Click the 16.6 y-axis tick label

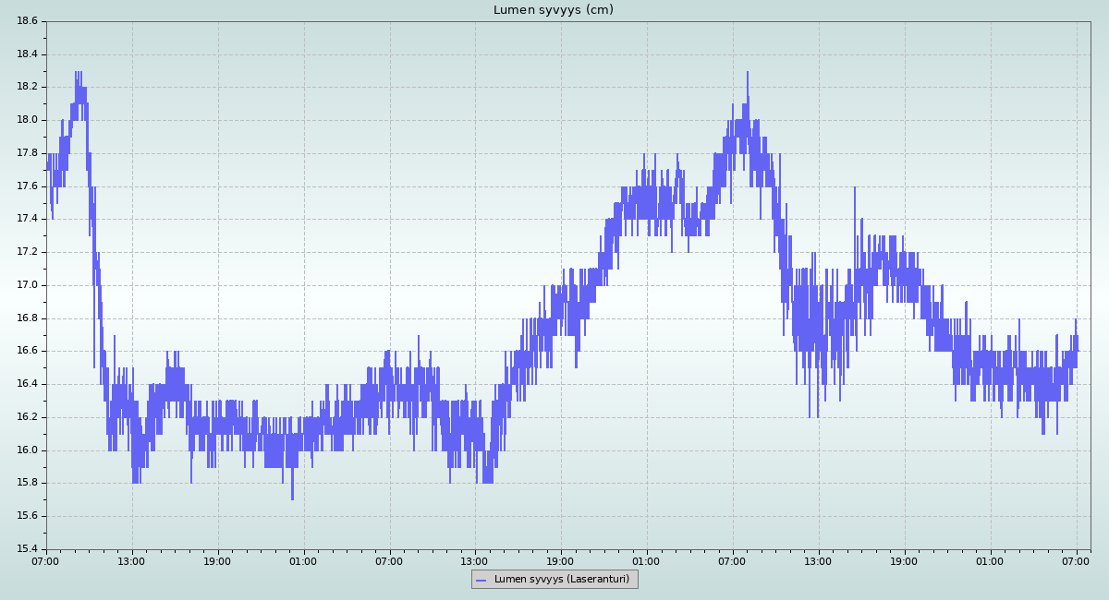click(x=27, y=351)
